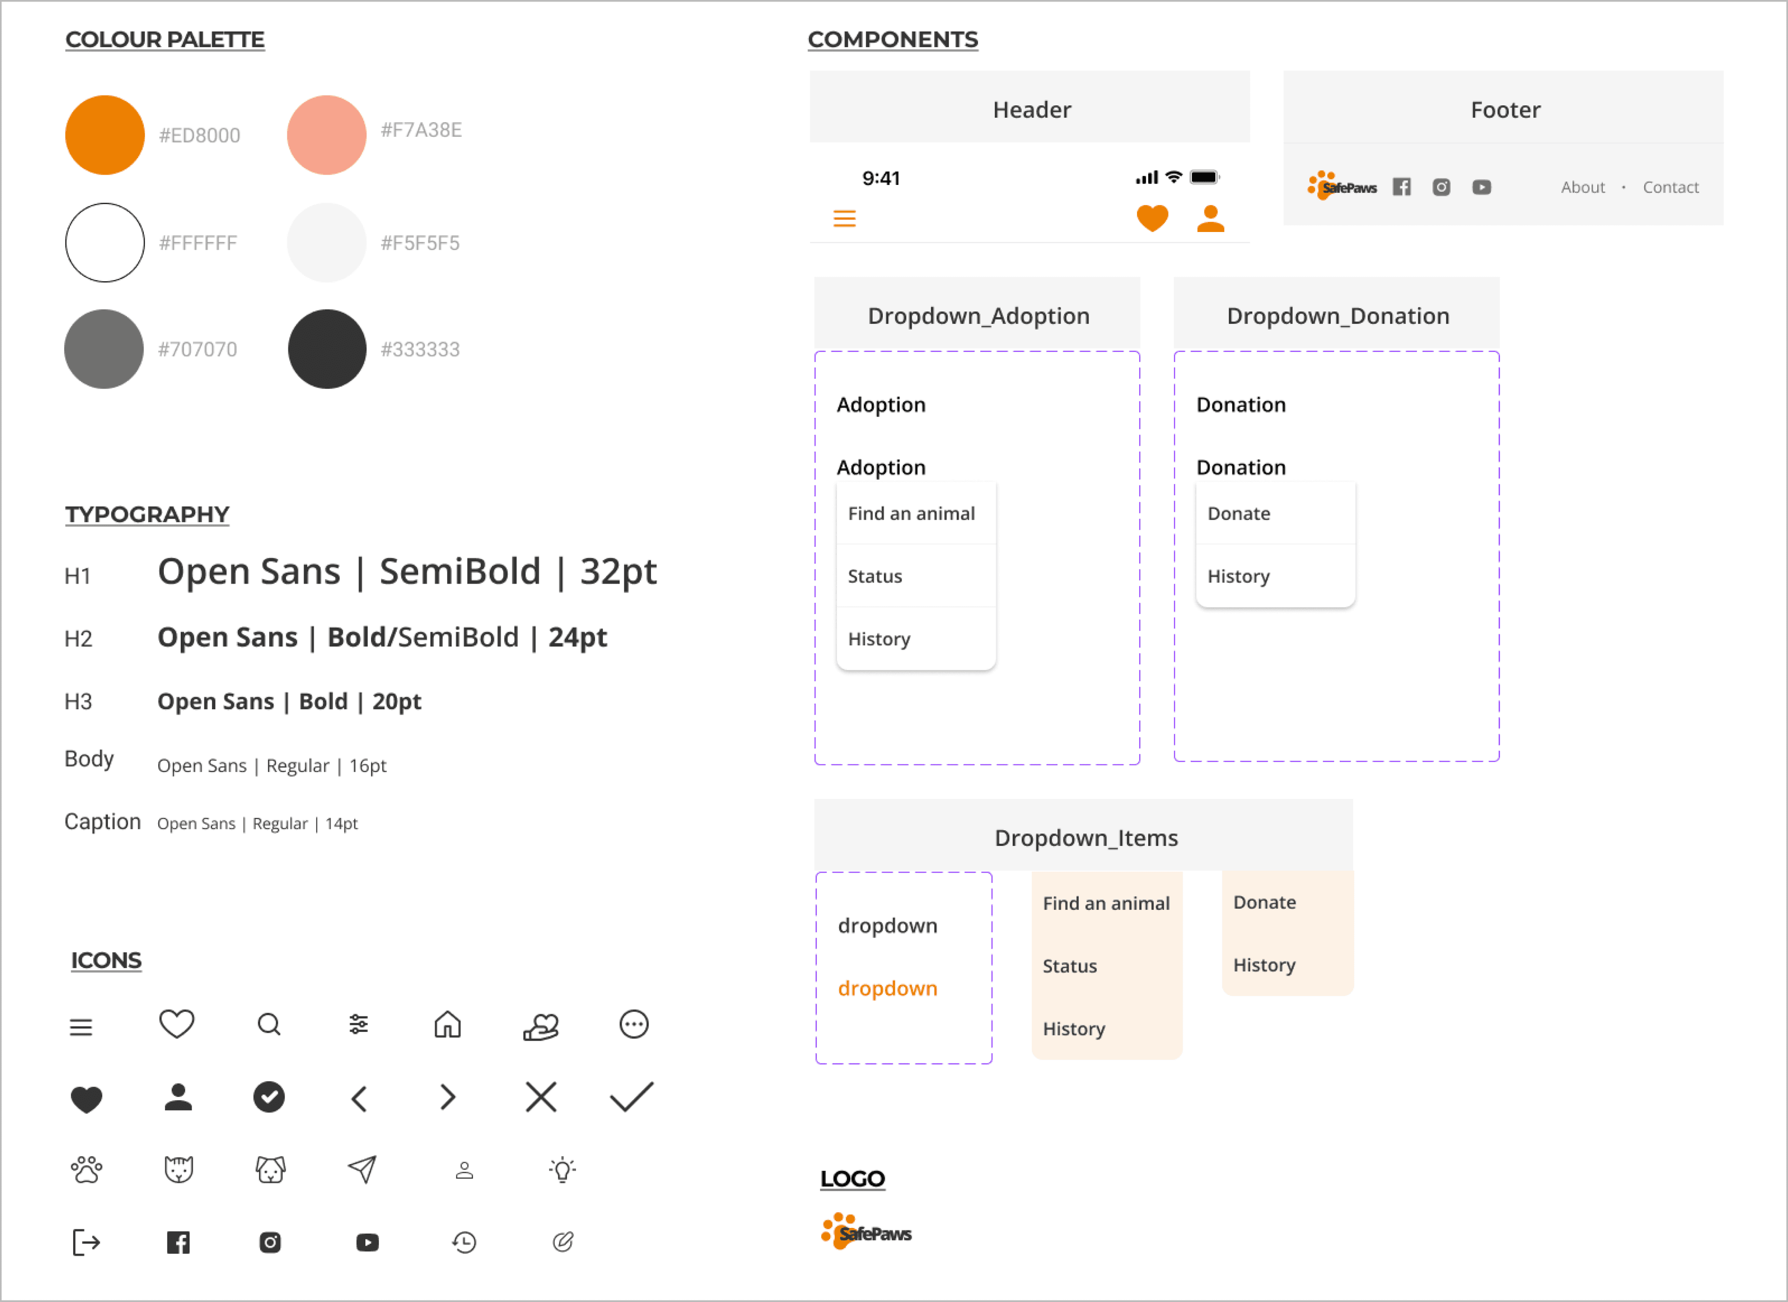
Task: Click the home icon
Action: (448, 1023)
